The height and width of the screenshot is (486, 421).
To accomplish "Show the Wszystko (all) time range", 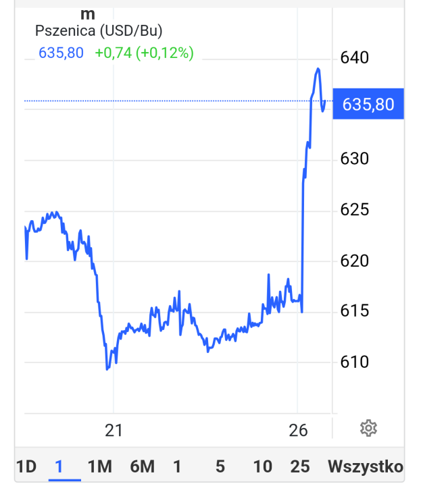I will click(x=366, y=466).
